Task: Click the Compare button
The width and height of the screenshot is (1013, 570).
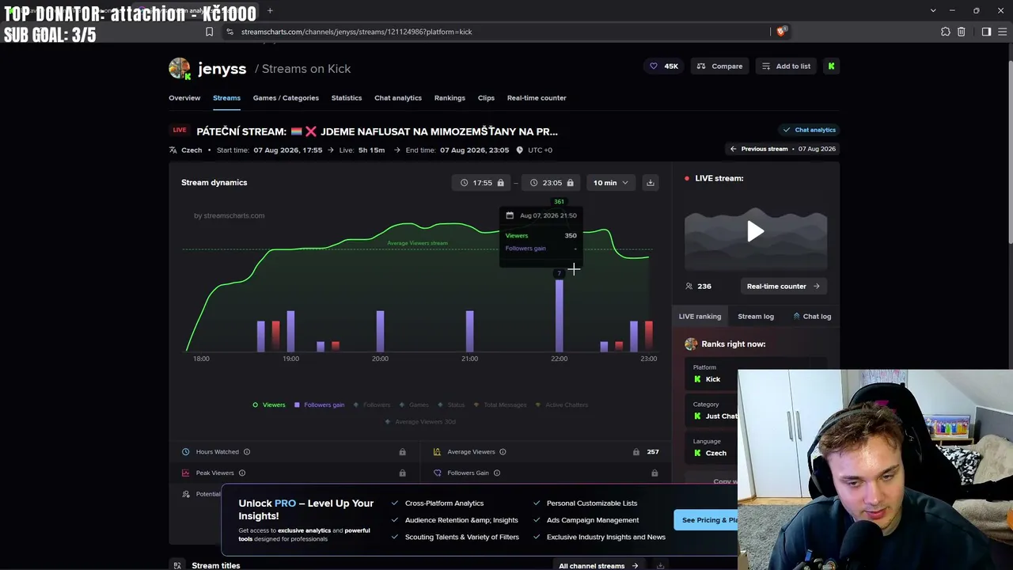Action: click(719, 66)
